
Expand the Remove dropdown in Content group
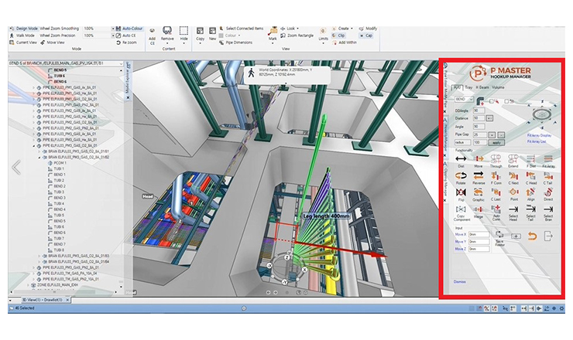pos(167,43)
